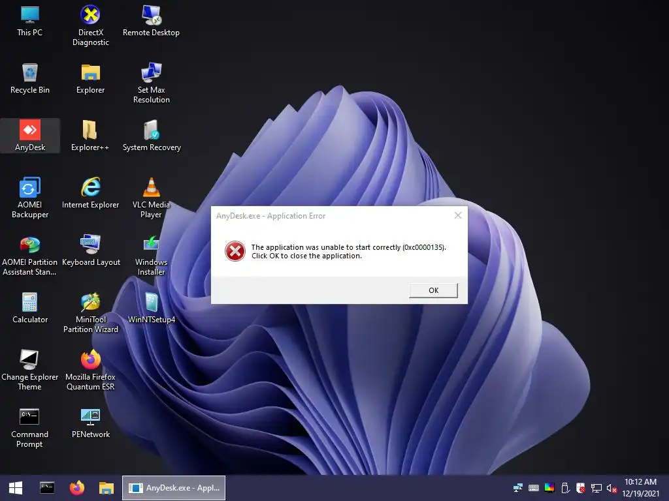Select the Mozilla Firefox Quantum ESR desktop icon
This screenshot has width=669, height=501.
pos(90,371)
